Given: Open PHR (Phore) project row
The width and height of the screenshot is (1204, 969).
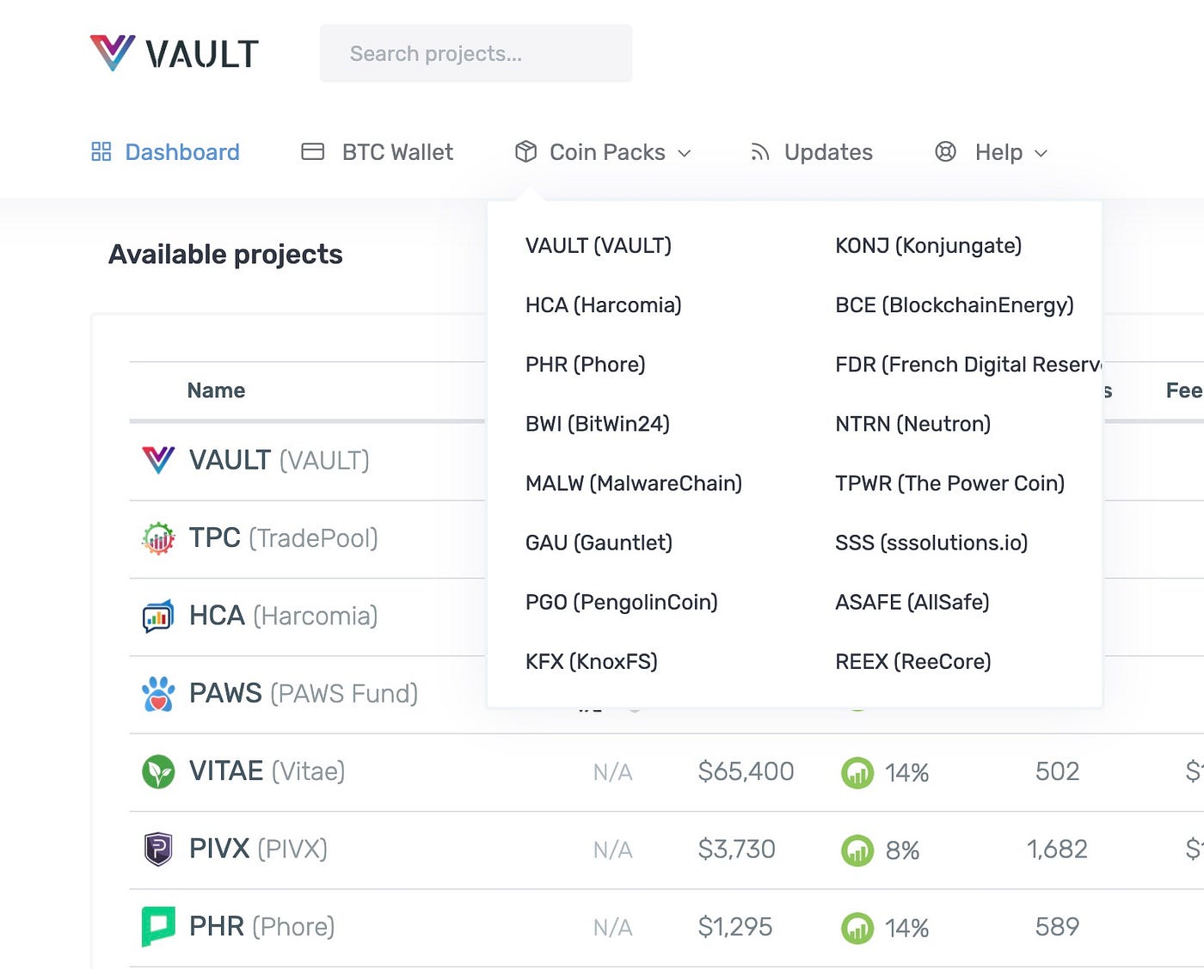Looking at the screenshot, I should coord(262,927).
